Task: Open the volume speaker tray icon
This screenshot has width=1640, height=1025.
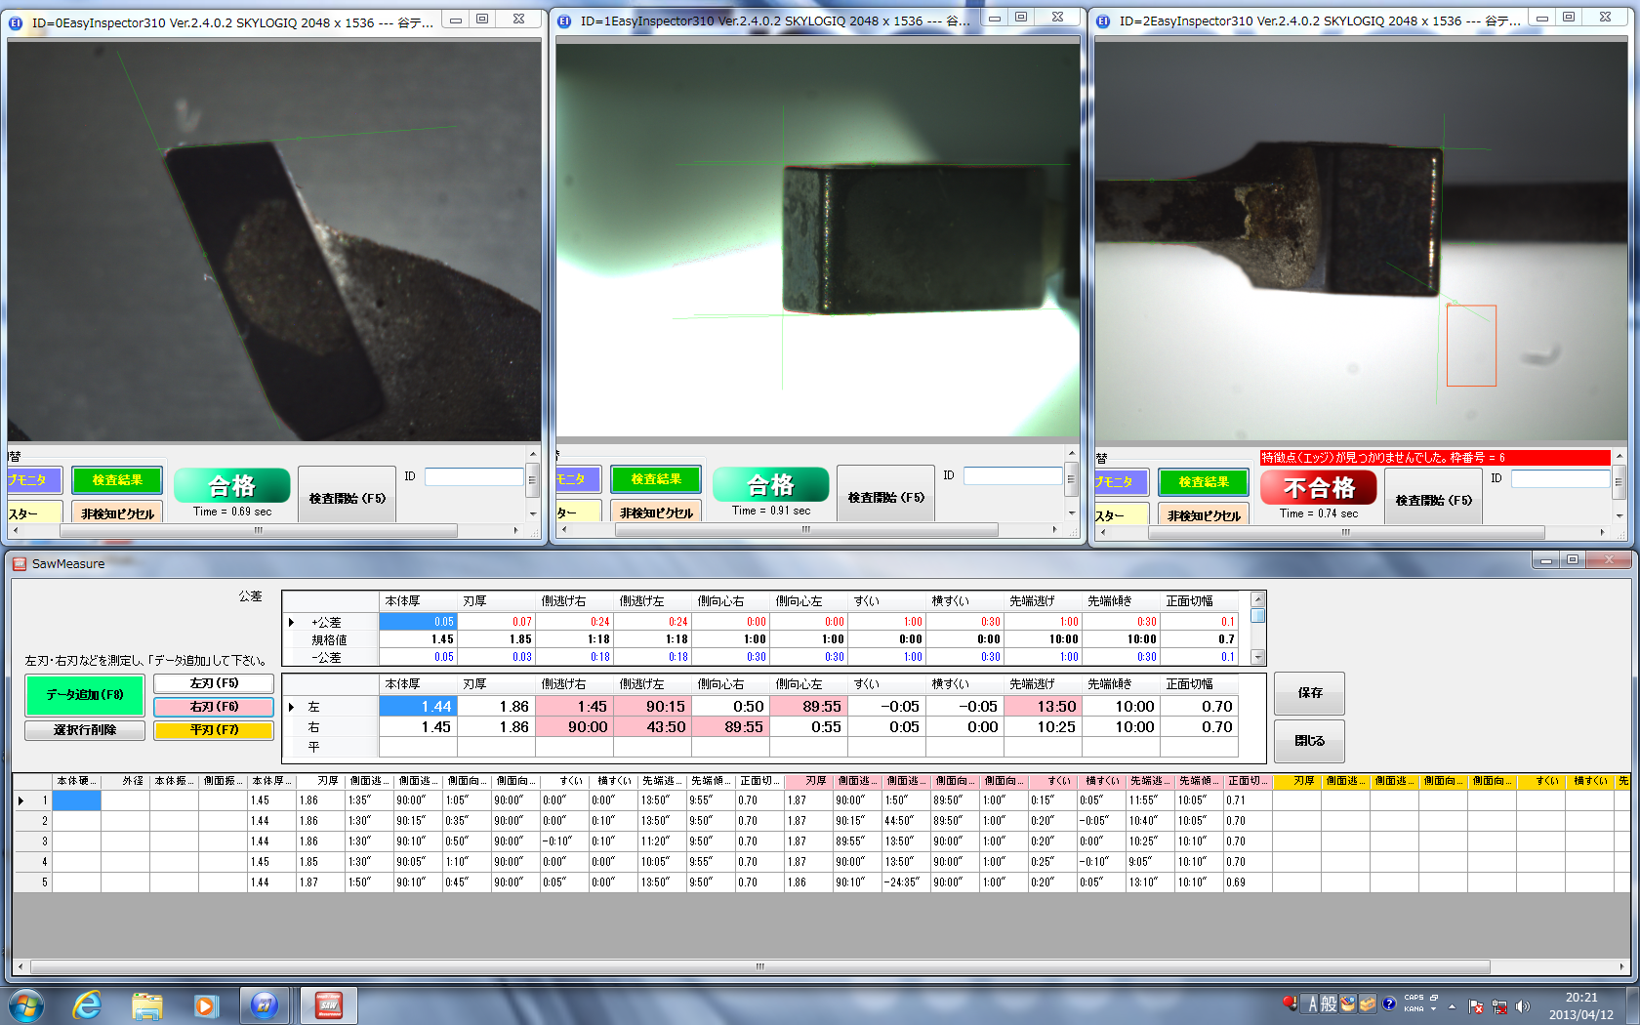Action: [1522, 1005]
